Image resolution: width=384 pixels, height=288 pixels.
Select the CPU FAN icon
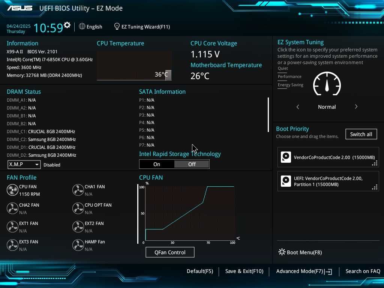(12, 190)
